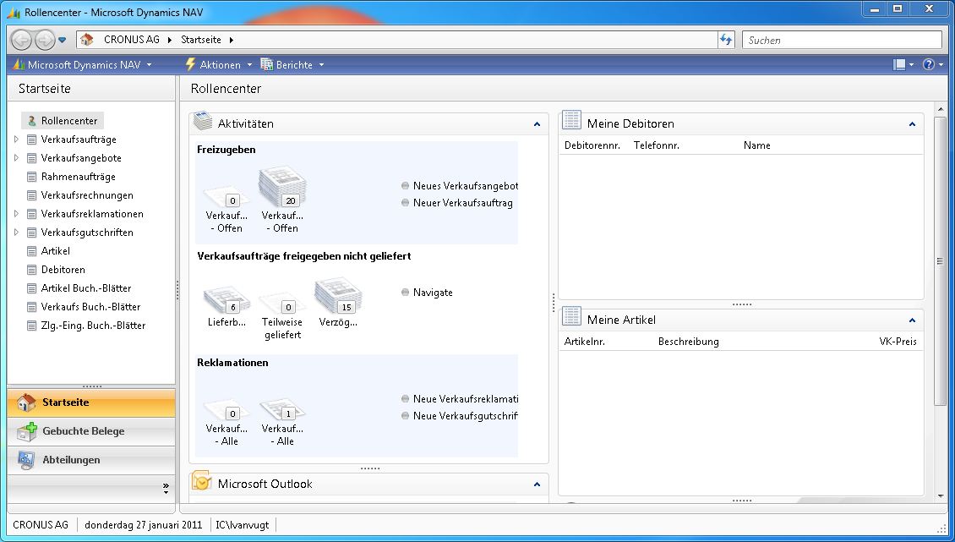Click the Aktivitäten part header icon
Image resolution: width=955 pixels, height=542 pixels.
[203, 121]
